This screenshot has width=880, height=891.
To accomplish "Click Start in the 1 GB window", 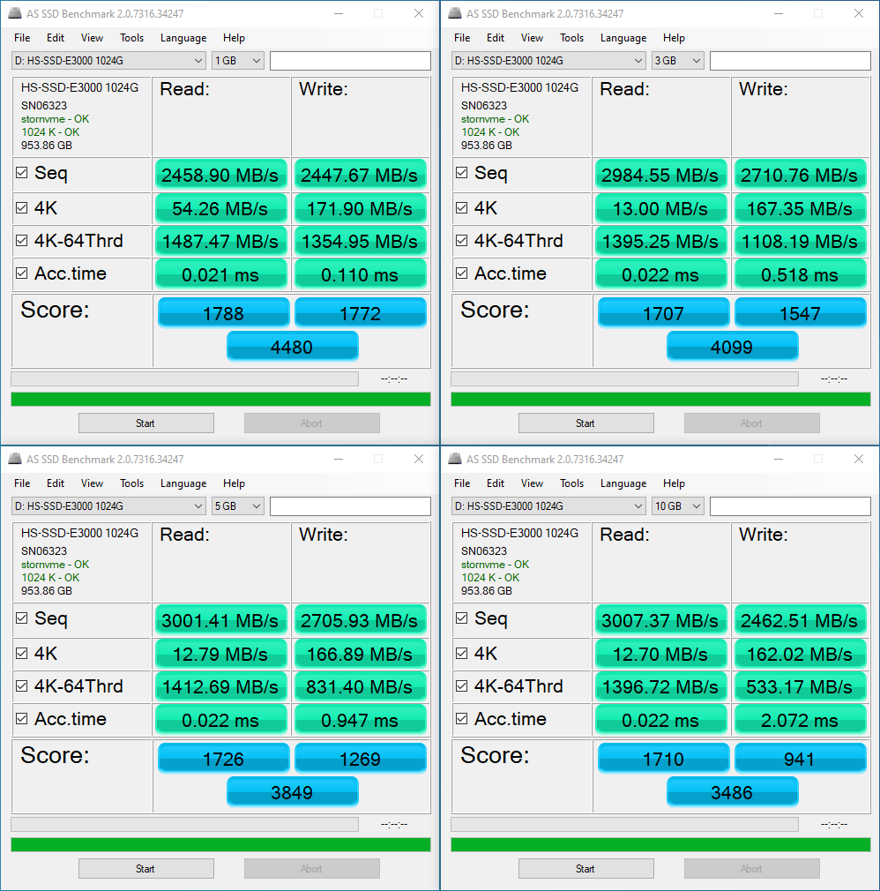I will coord(146,423).
